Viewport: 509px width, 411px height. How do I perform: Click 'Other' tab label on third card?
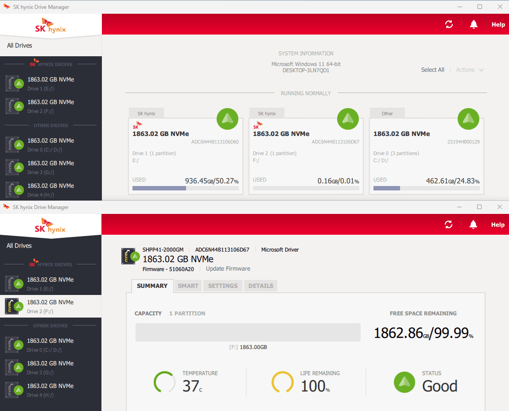click(x=387, y=114)
